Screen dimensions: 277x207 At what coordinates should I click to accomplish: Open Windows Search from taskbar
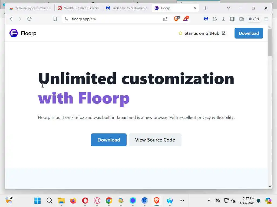point(50,201)
